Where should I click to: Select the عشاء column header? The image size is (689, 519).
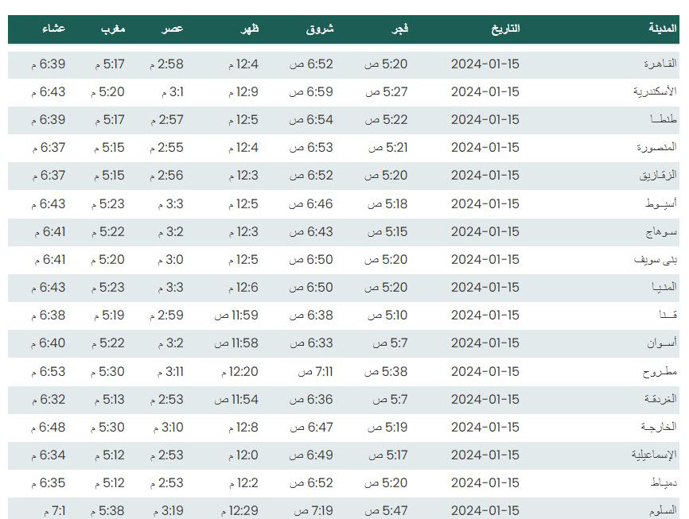tap(53, 29)
